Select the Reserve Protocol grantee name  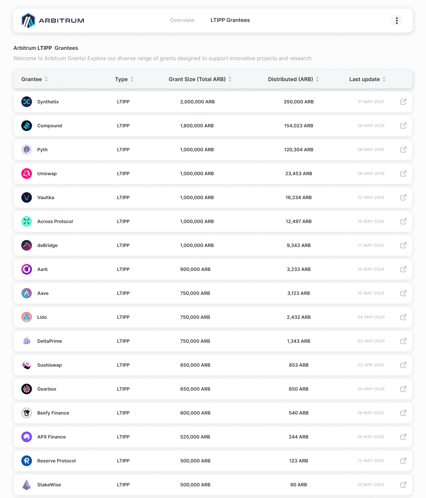57,461
